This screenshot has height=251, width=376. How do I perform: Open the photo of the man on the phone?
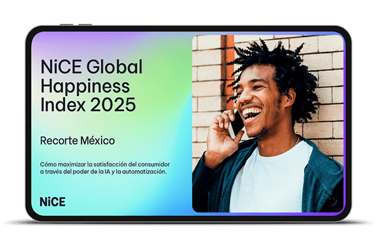point(268,124)
